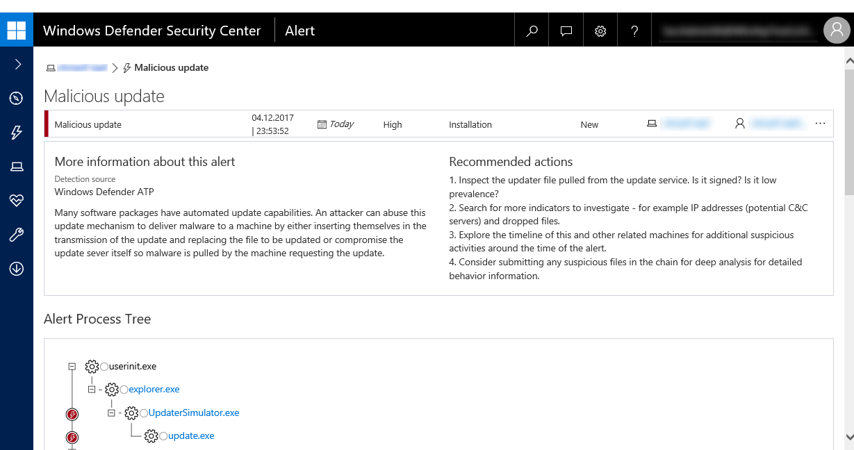Viewport: 854px width, 450px height.
Task: Open the update.exe process link
Action: pos(191,436)
